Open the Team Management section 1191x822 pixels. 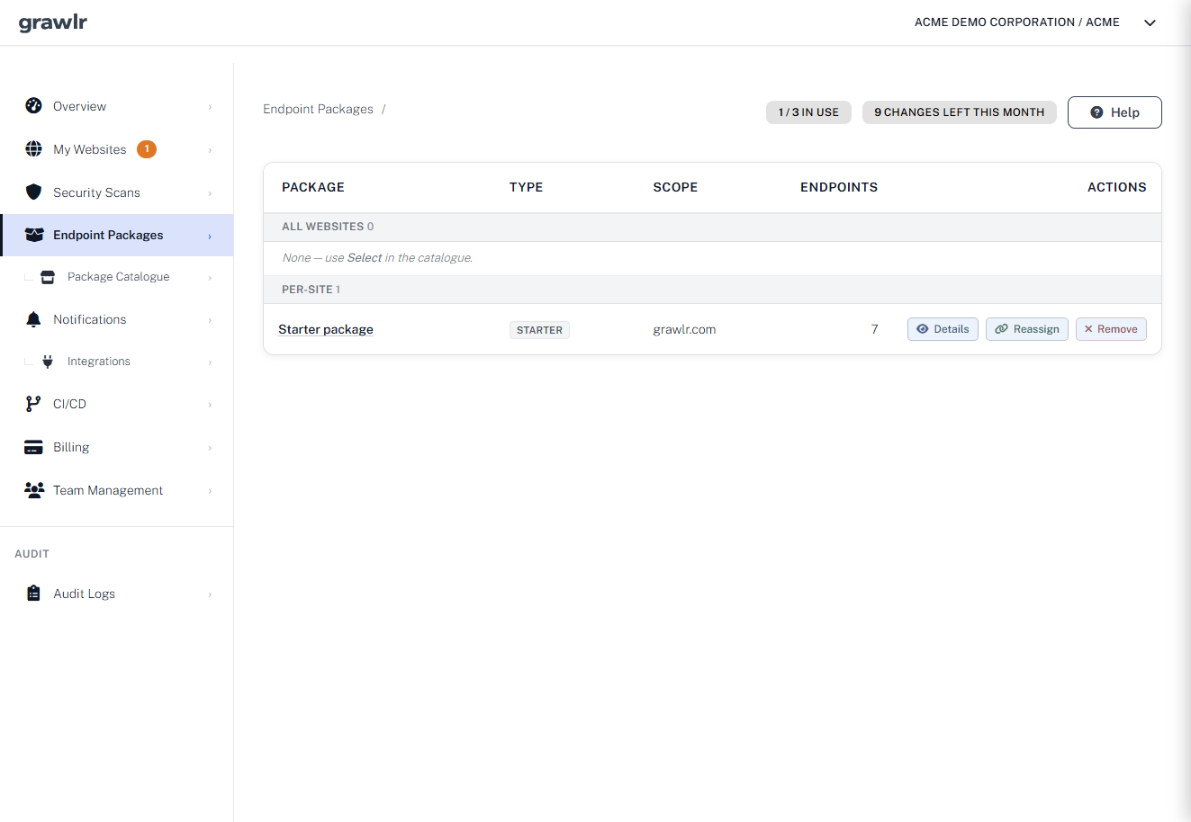coord(117,490)
